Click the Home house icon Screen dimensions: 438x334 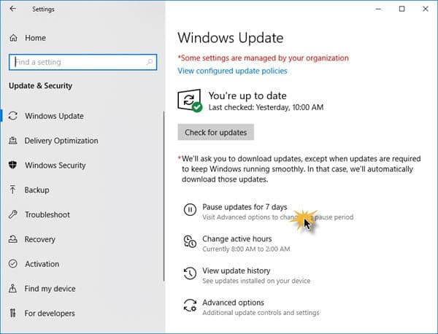[13, 38]
